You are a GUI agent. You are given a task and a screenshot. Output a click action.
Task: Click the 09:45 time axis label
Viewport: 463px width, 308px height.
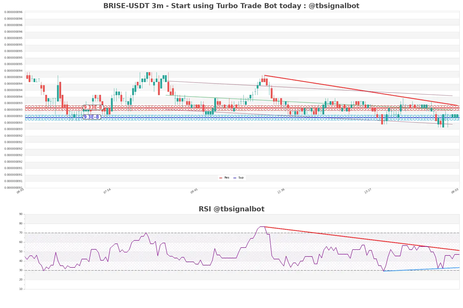coord(194,191)
